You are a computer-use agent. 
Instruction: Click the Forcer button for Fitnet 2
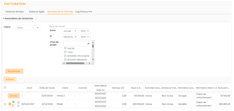tap(14, 96)
